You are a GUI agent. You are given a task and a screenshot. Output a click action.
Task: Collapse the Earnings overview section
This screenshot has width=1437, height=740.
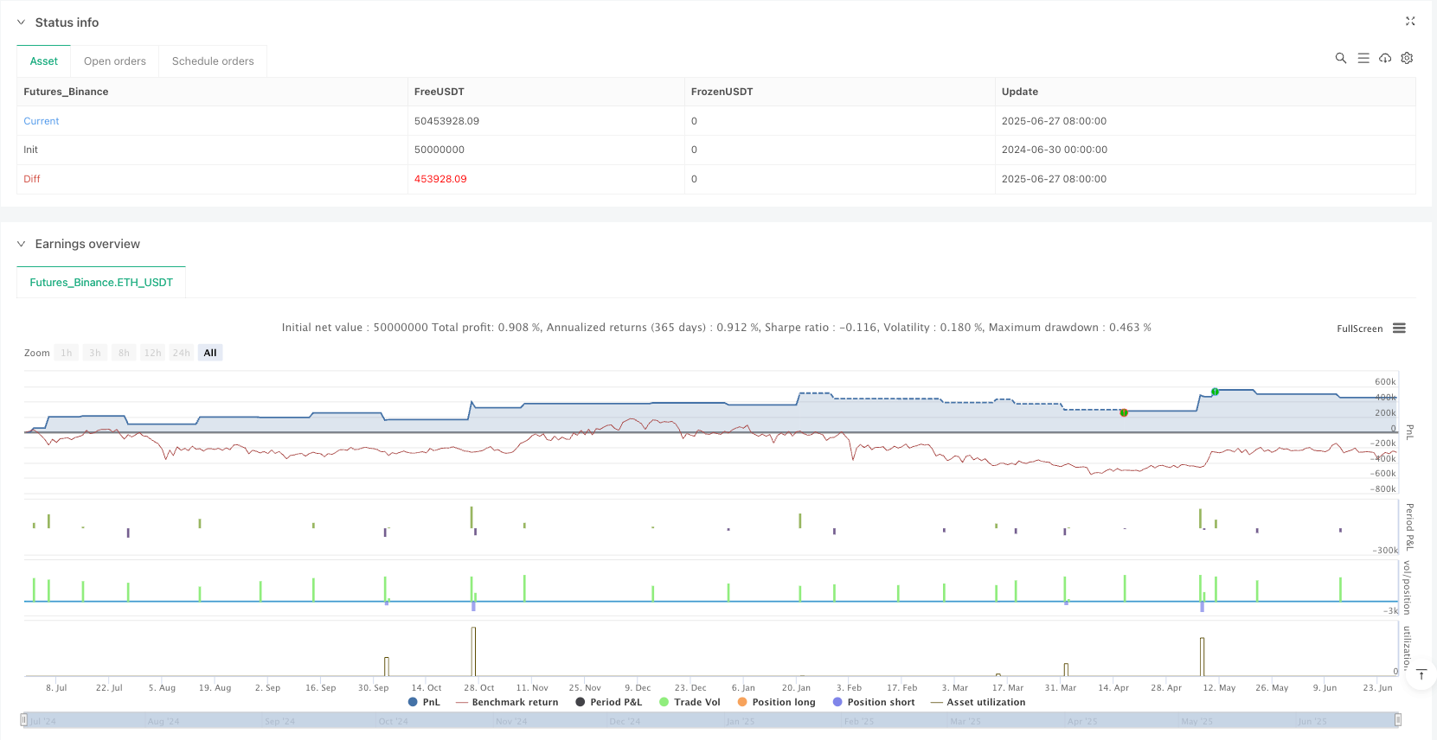pyautogui.click(x=22, y=244)
